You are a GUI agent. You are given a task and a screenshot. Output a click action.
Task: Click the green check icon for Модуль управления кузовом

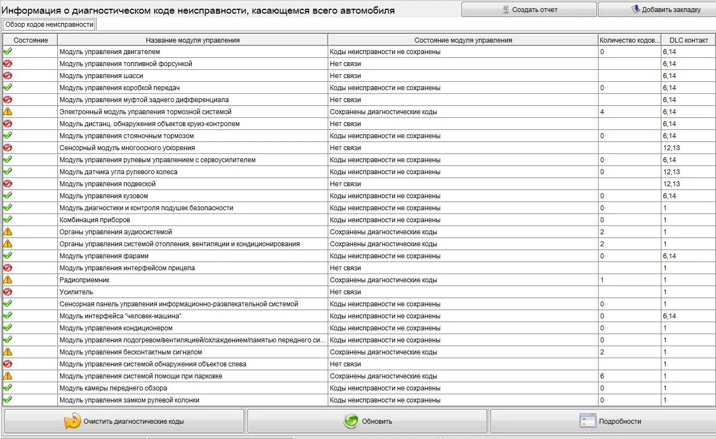pos(8,195)
